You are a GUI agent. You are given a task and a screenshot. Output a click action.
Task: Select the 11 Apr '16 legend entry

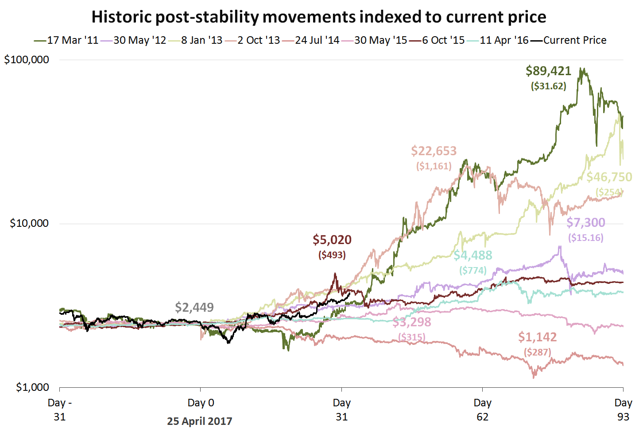tap(498, 40)
